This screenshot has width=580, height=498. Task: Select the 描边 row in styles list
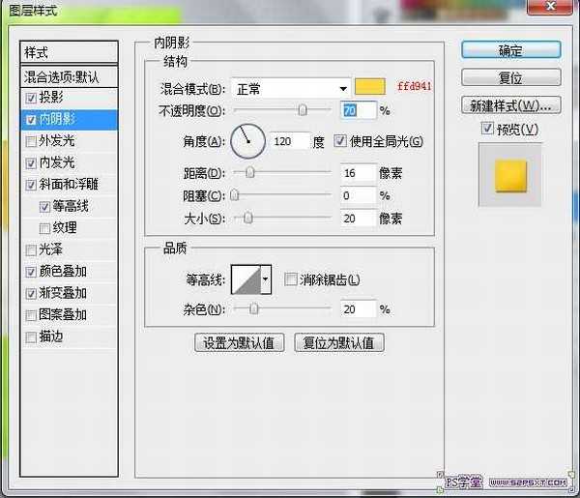point(70,337)
